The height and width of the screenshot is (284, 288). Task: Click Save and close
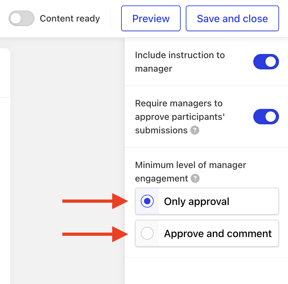(232, 18)
